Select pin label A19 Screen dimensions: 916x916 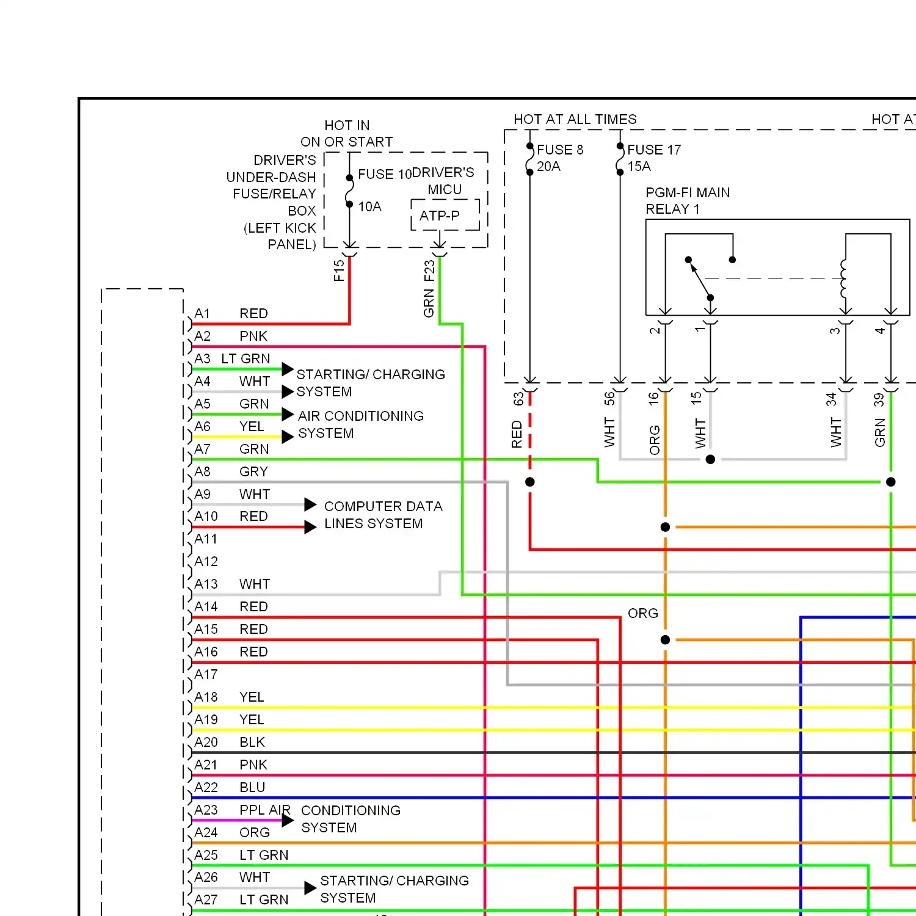[206, 719]
